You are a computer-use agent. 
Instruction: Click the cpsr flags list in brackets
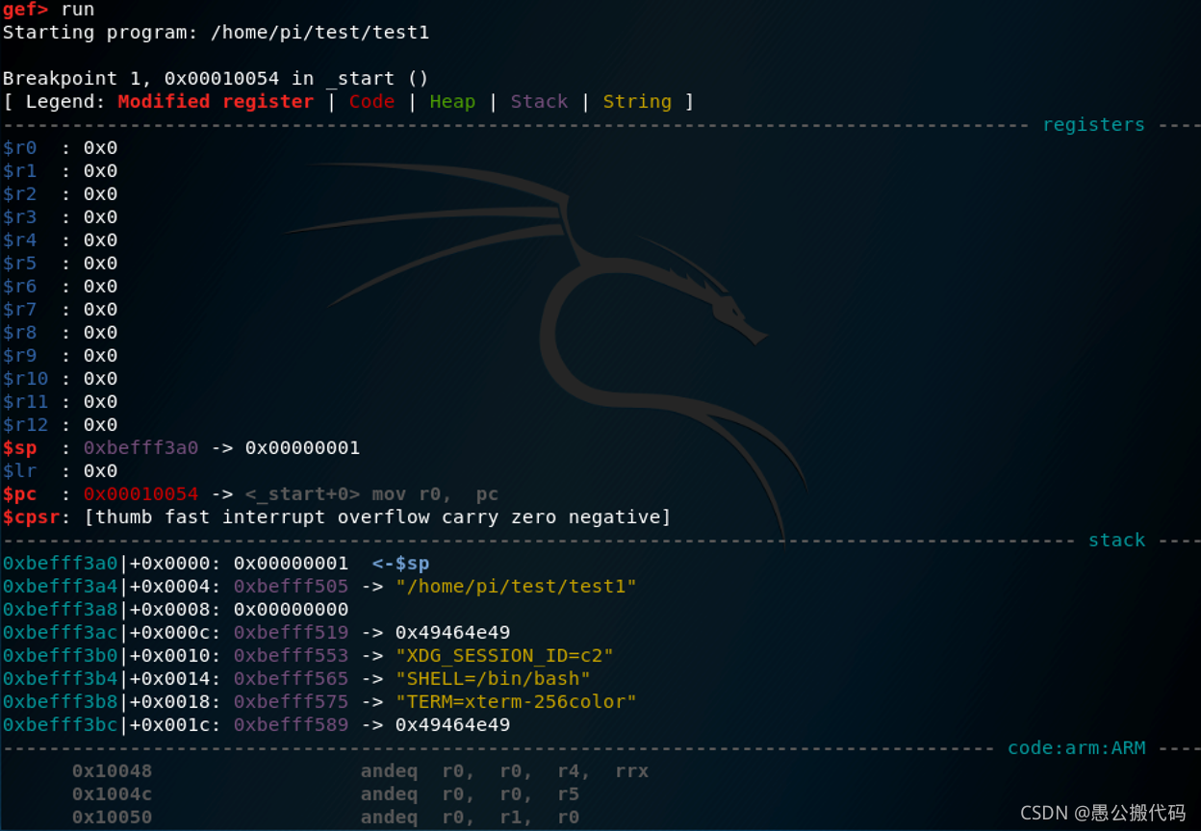(377, 517)
